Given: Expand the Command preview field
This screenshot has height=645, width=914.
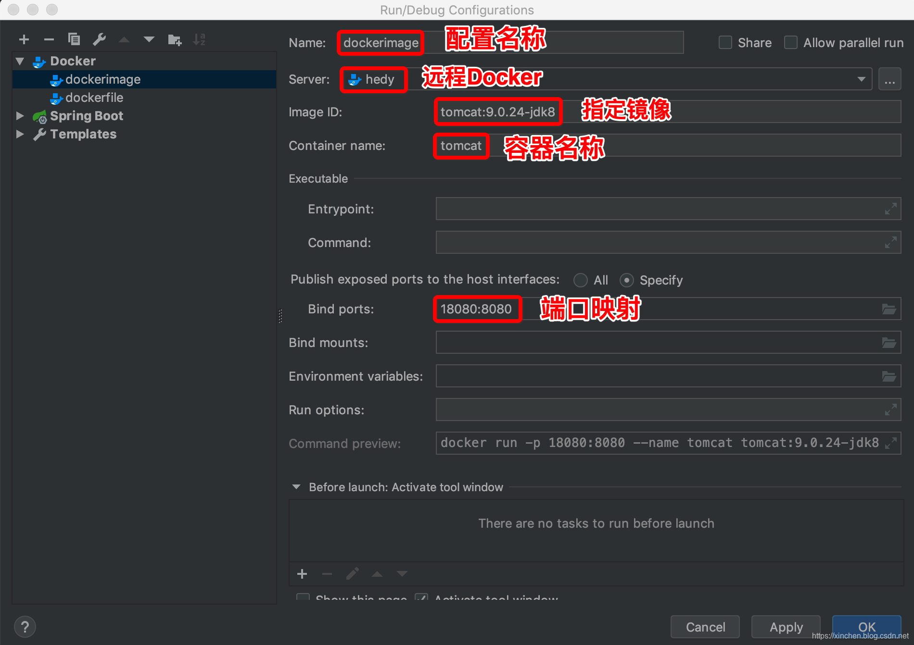Looking at the screenshot, I should point(890,443).
